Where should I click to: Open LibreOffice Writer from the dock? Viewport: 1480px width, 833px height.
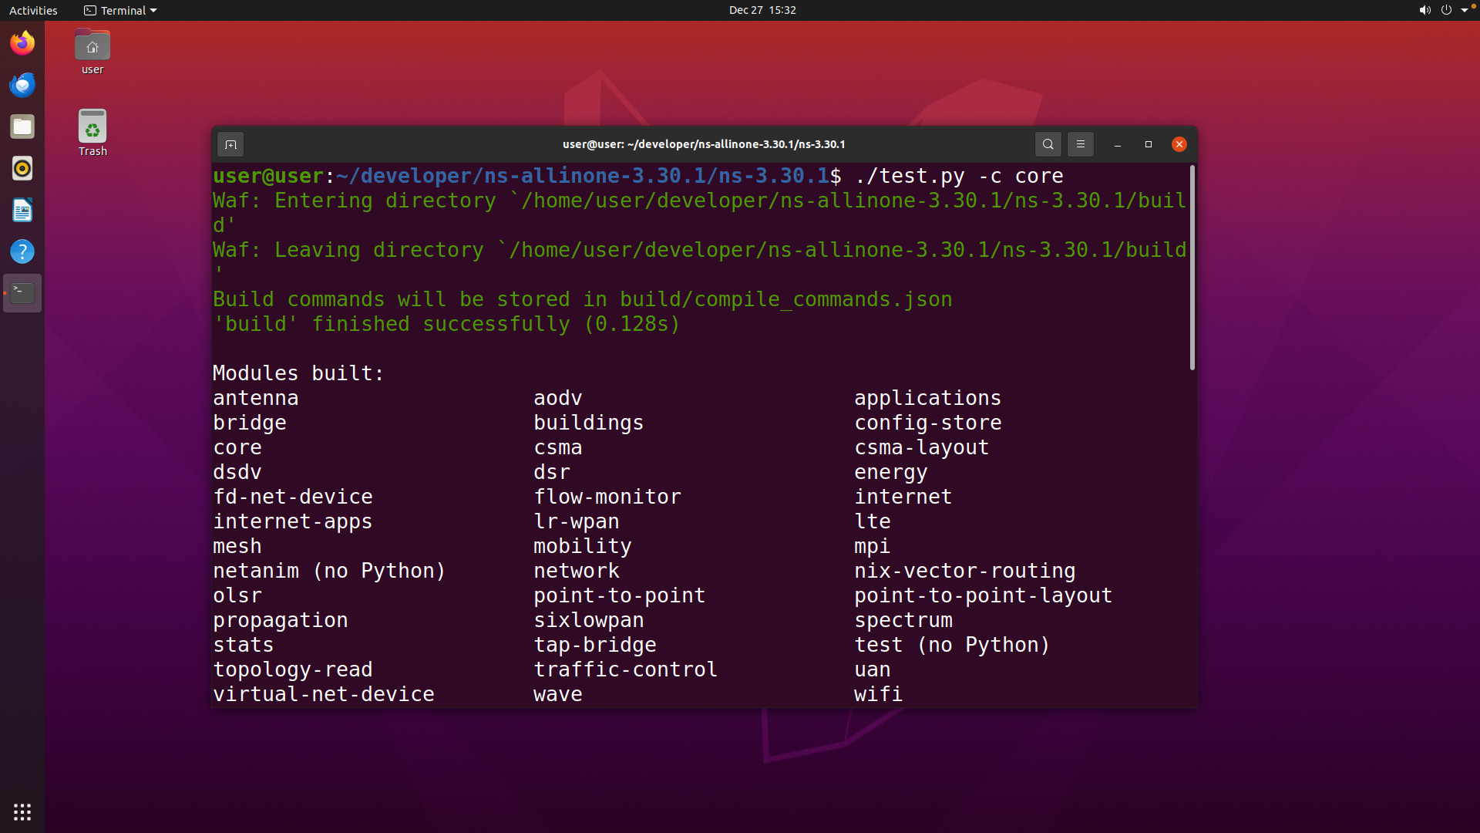[22, 210]
